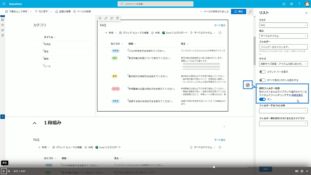Viewport: 311px width, 175px height.
Task: Open the help question mark icon
Action: click(x=299, y=4)
